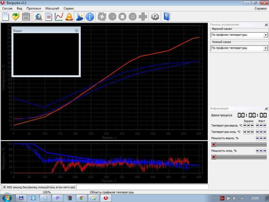The width and height of the screenshot is (269, 202).
Task: Open Viber from the taskbar
Action: click(57, 198)
